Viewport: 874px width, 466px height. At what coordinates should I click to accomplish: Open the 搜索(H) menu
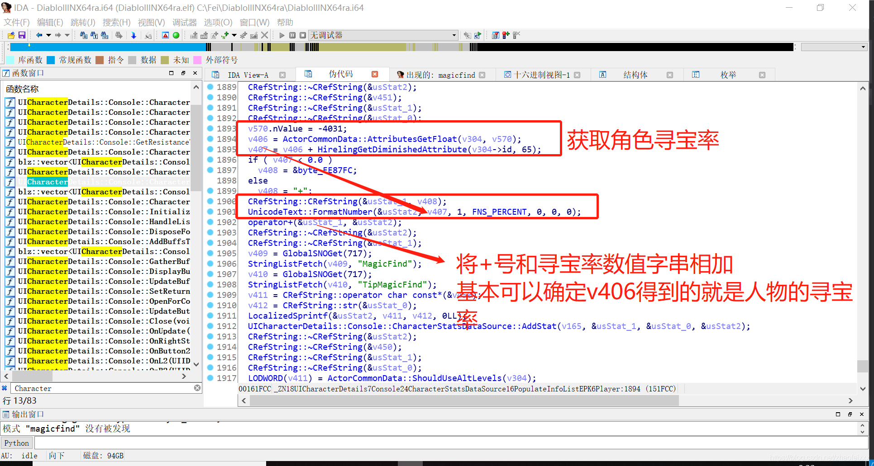116,22
